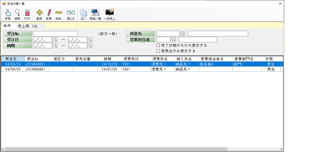Viewport: 314px width, 152px height.
Task: Click the 検索 (search) magnifier icon
Action: (17, 13)
